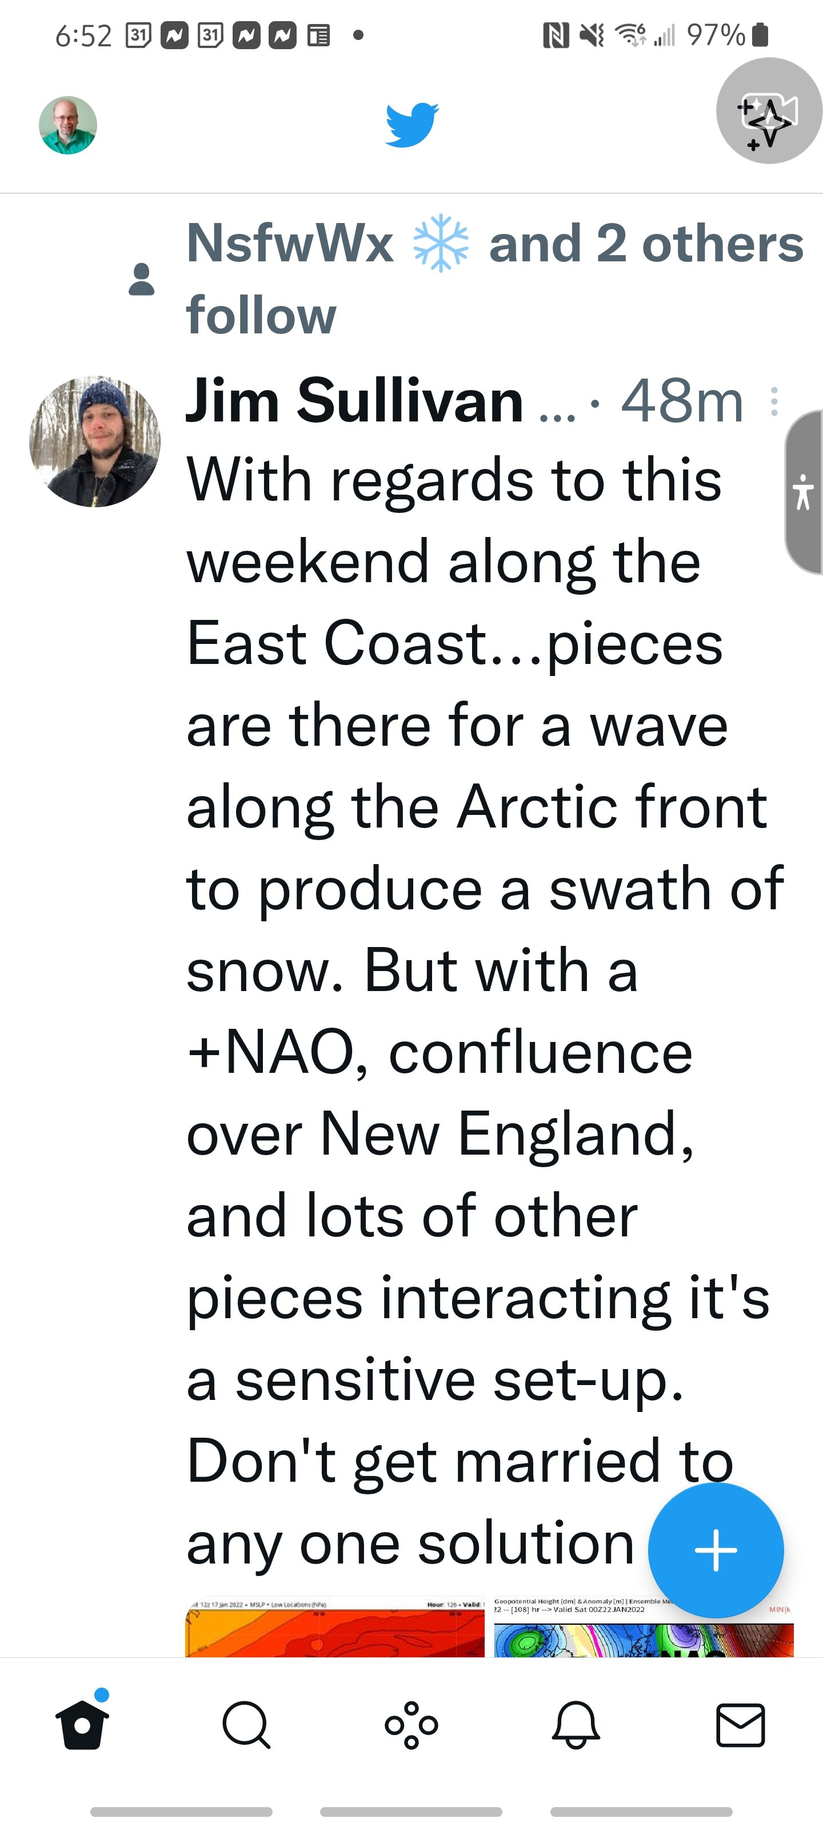Compose a new tweet with plus button

pyautogui.click(x=716, y=1550)
